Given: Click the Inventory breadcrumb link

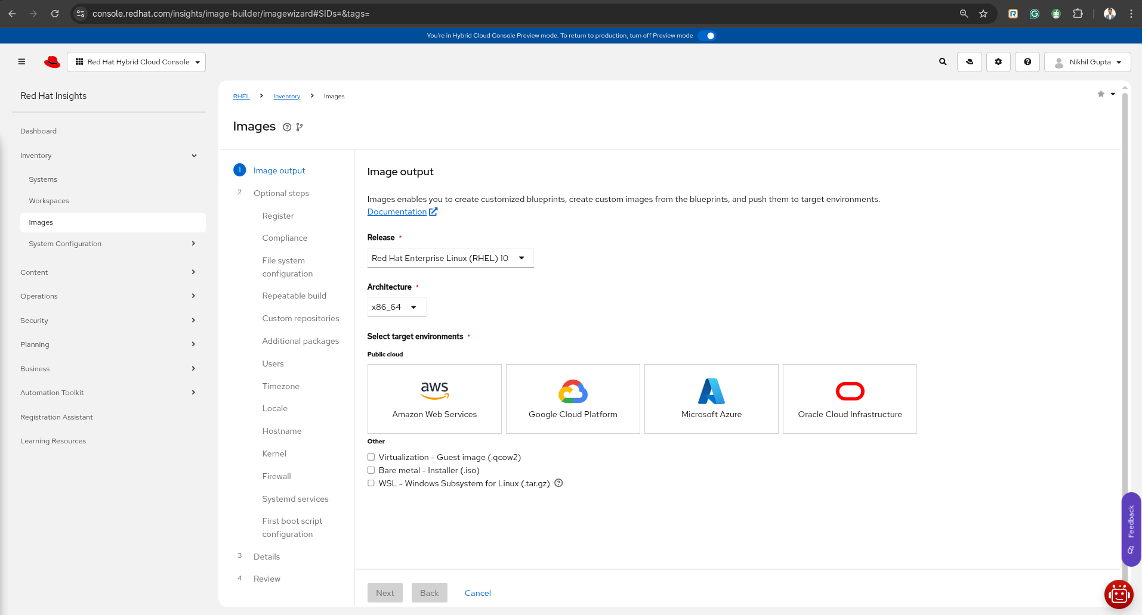Looking at the screenshot, I should coord(287,97).
